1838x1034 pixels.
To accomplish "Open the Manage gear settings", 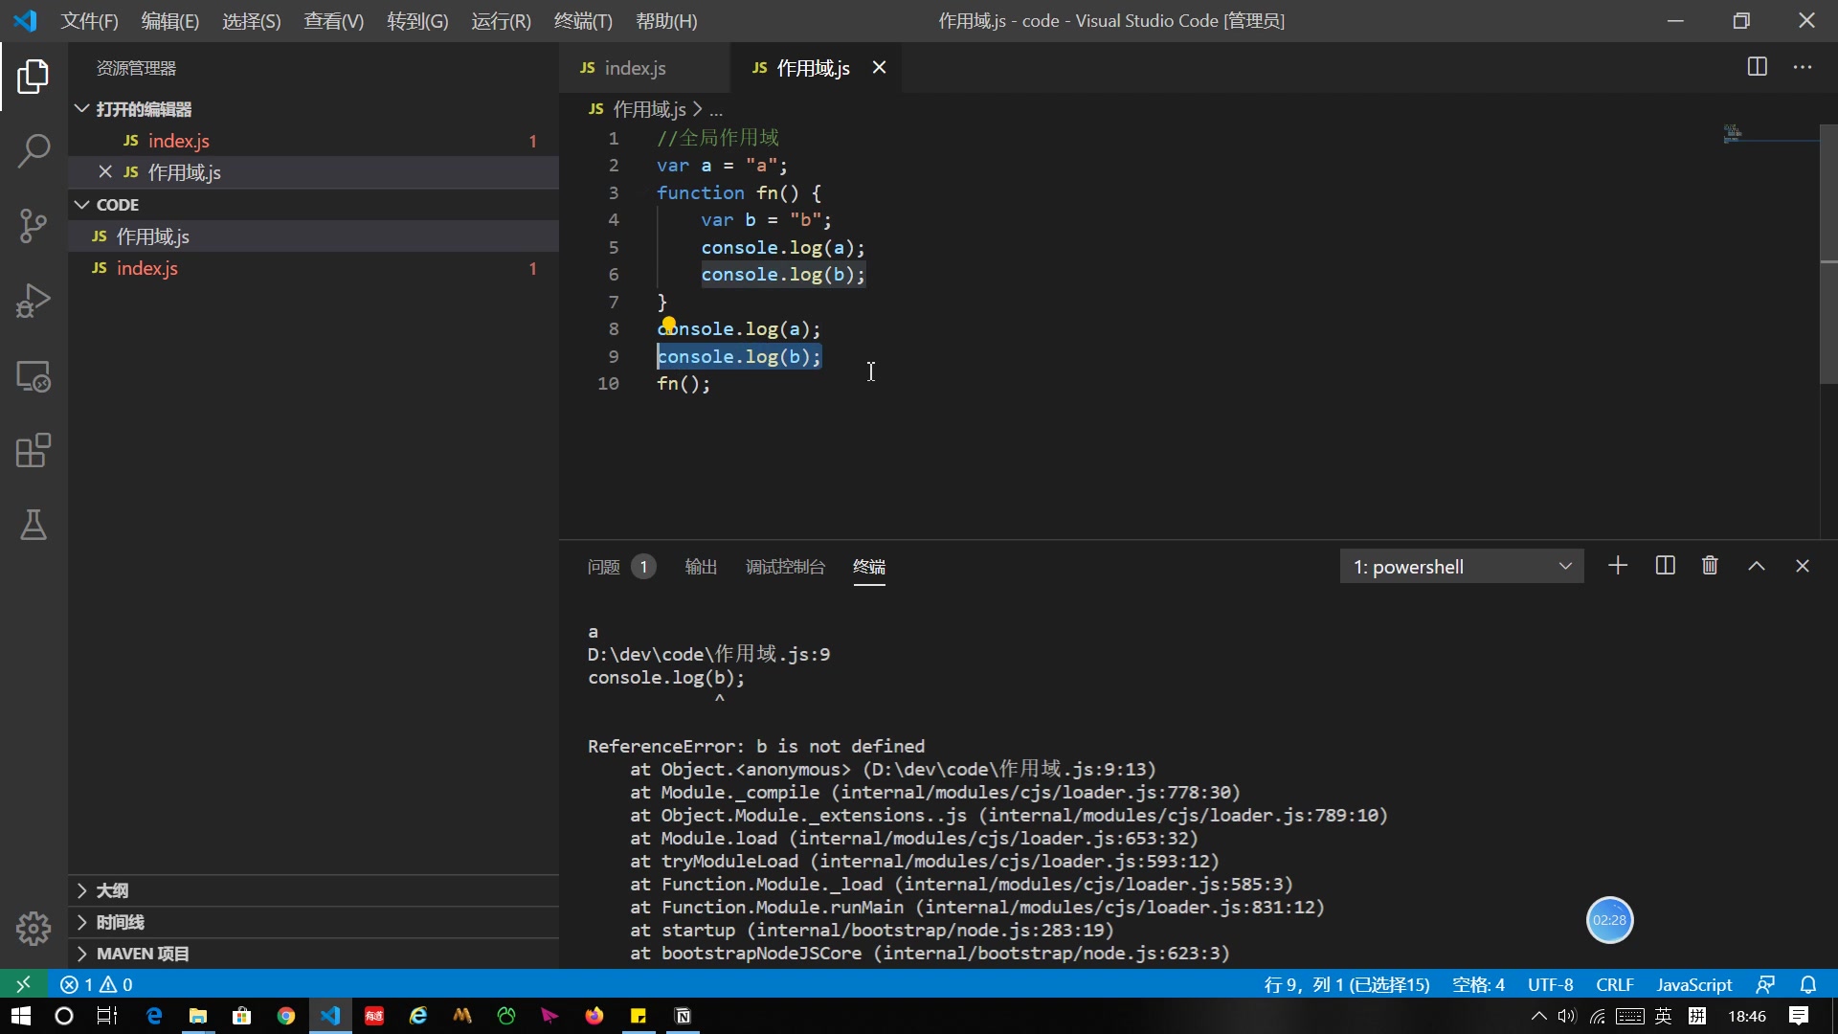I will pos(34,928).
